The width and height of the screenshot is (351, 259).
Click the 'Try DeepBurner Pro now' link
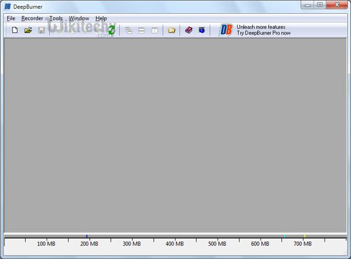(263, 33)
